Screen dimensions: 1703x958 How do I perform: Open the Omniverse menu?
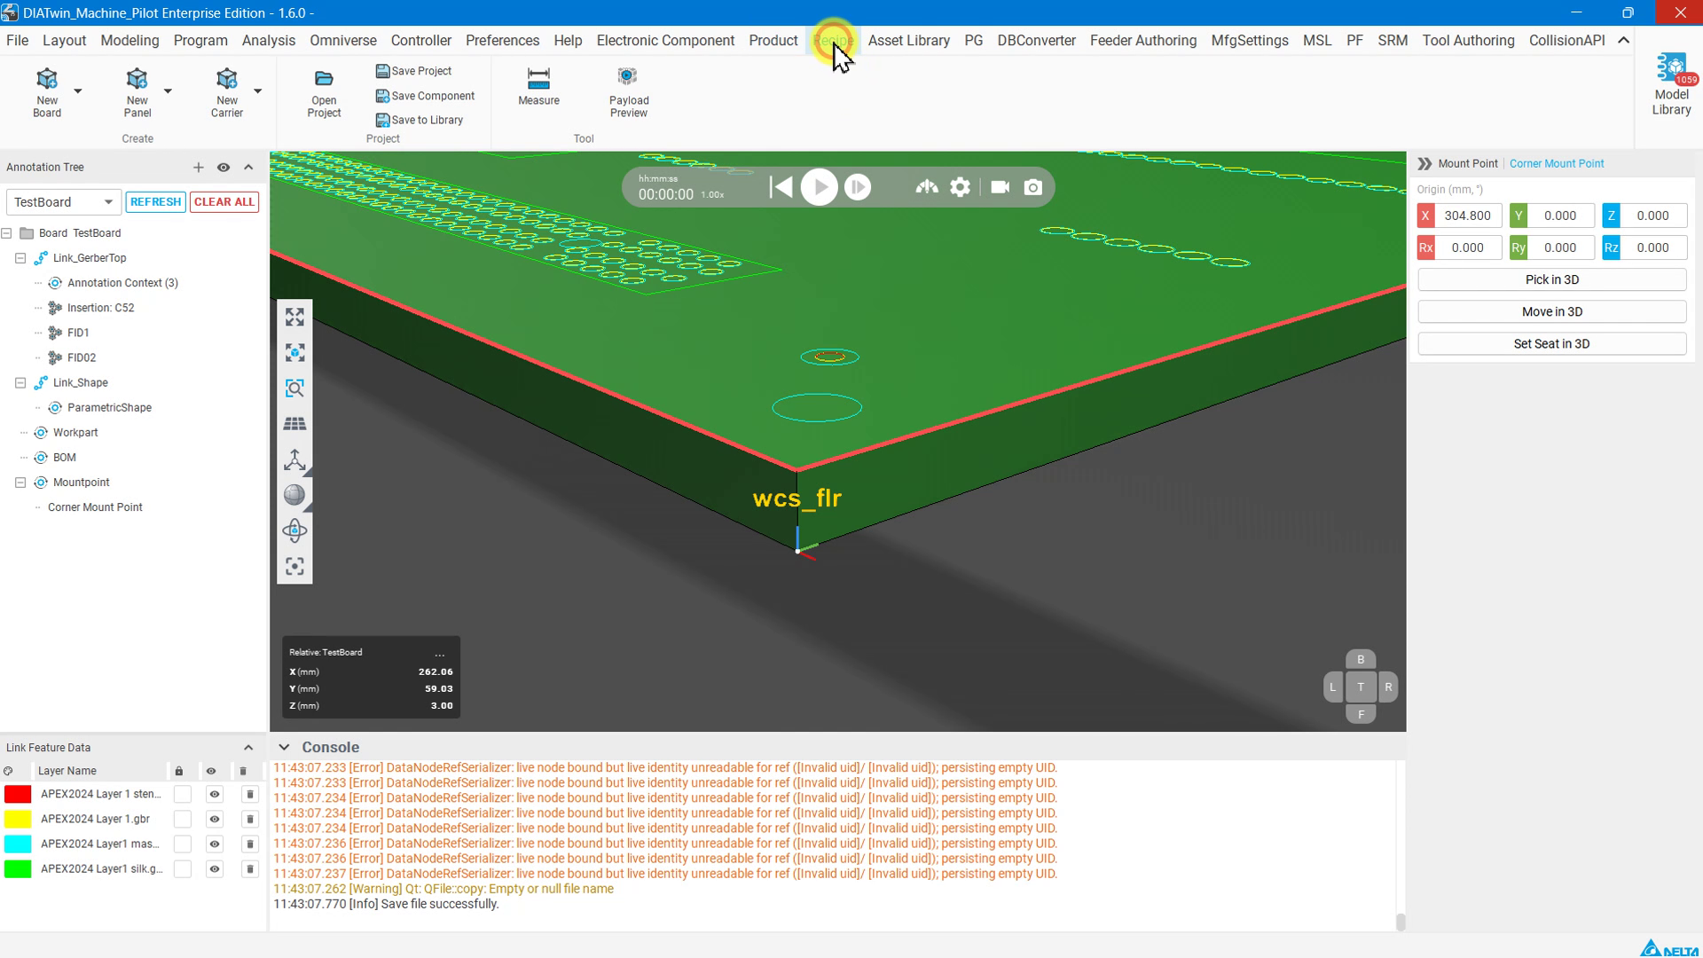343,41
